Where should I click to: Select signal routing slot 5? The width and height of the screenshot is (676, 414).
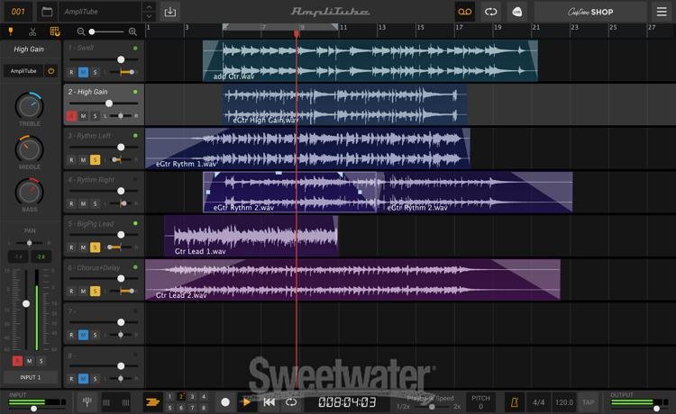coord(169,407)
